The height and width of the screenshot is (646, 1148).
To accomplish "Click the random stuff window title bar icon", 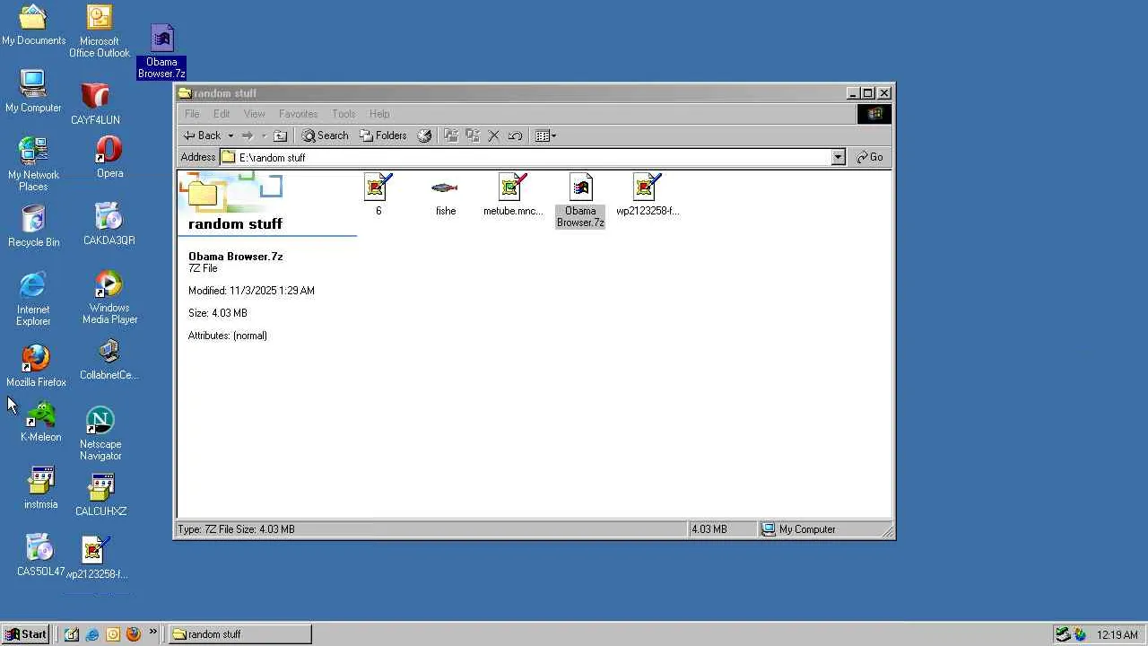I will [185, 93].
